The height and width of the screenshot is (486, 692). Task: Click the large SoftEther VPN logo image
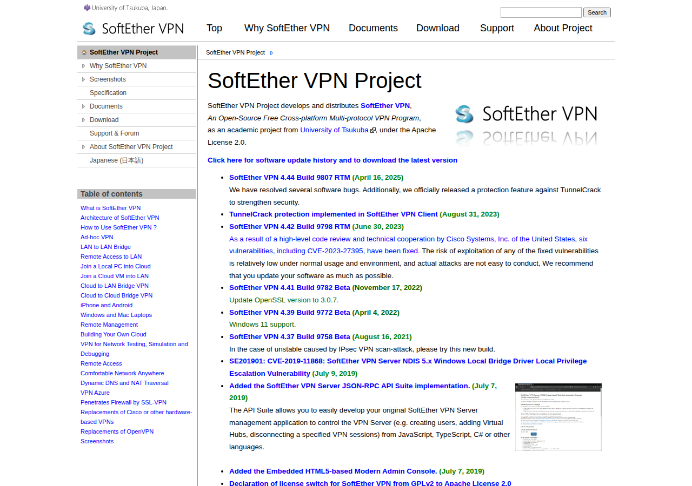tap(526, 126)
